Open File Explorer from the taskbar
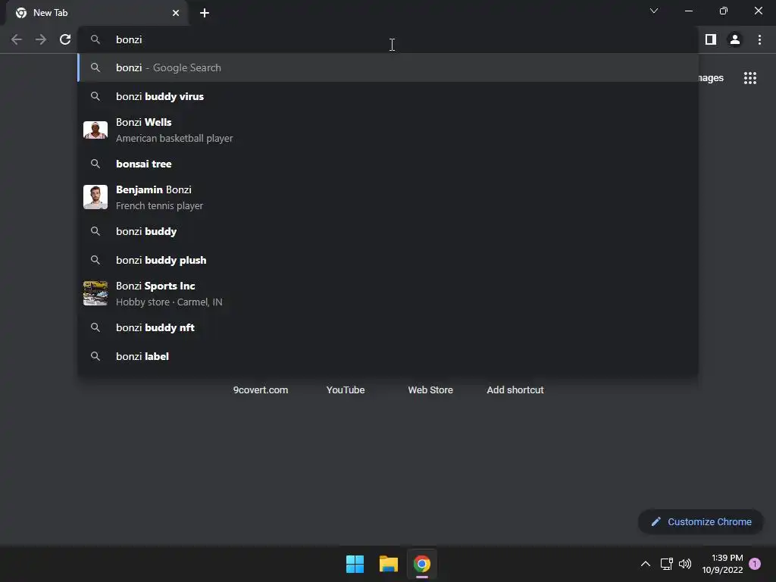 pyautogui.click(x=389, y=564)
